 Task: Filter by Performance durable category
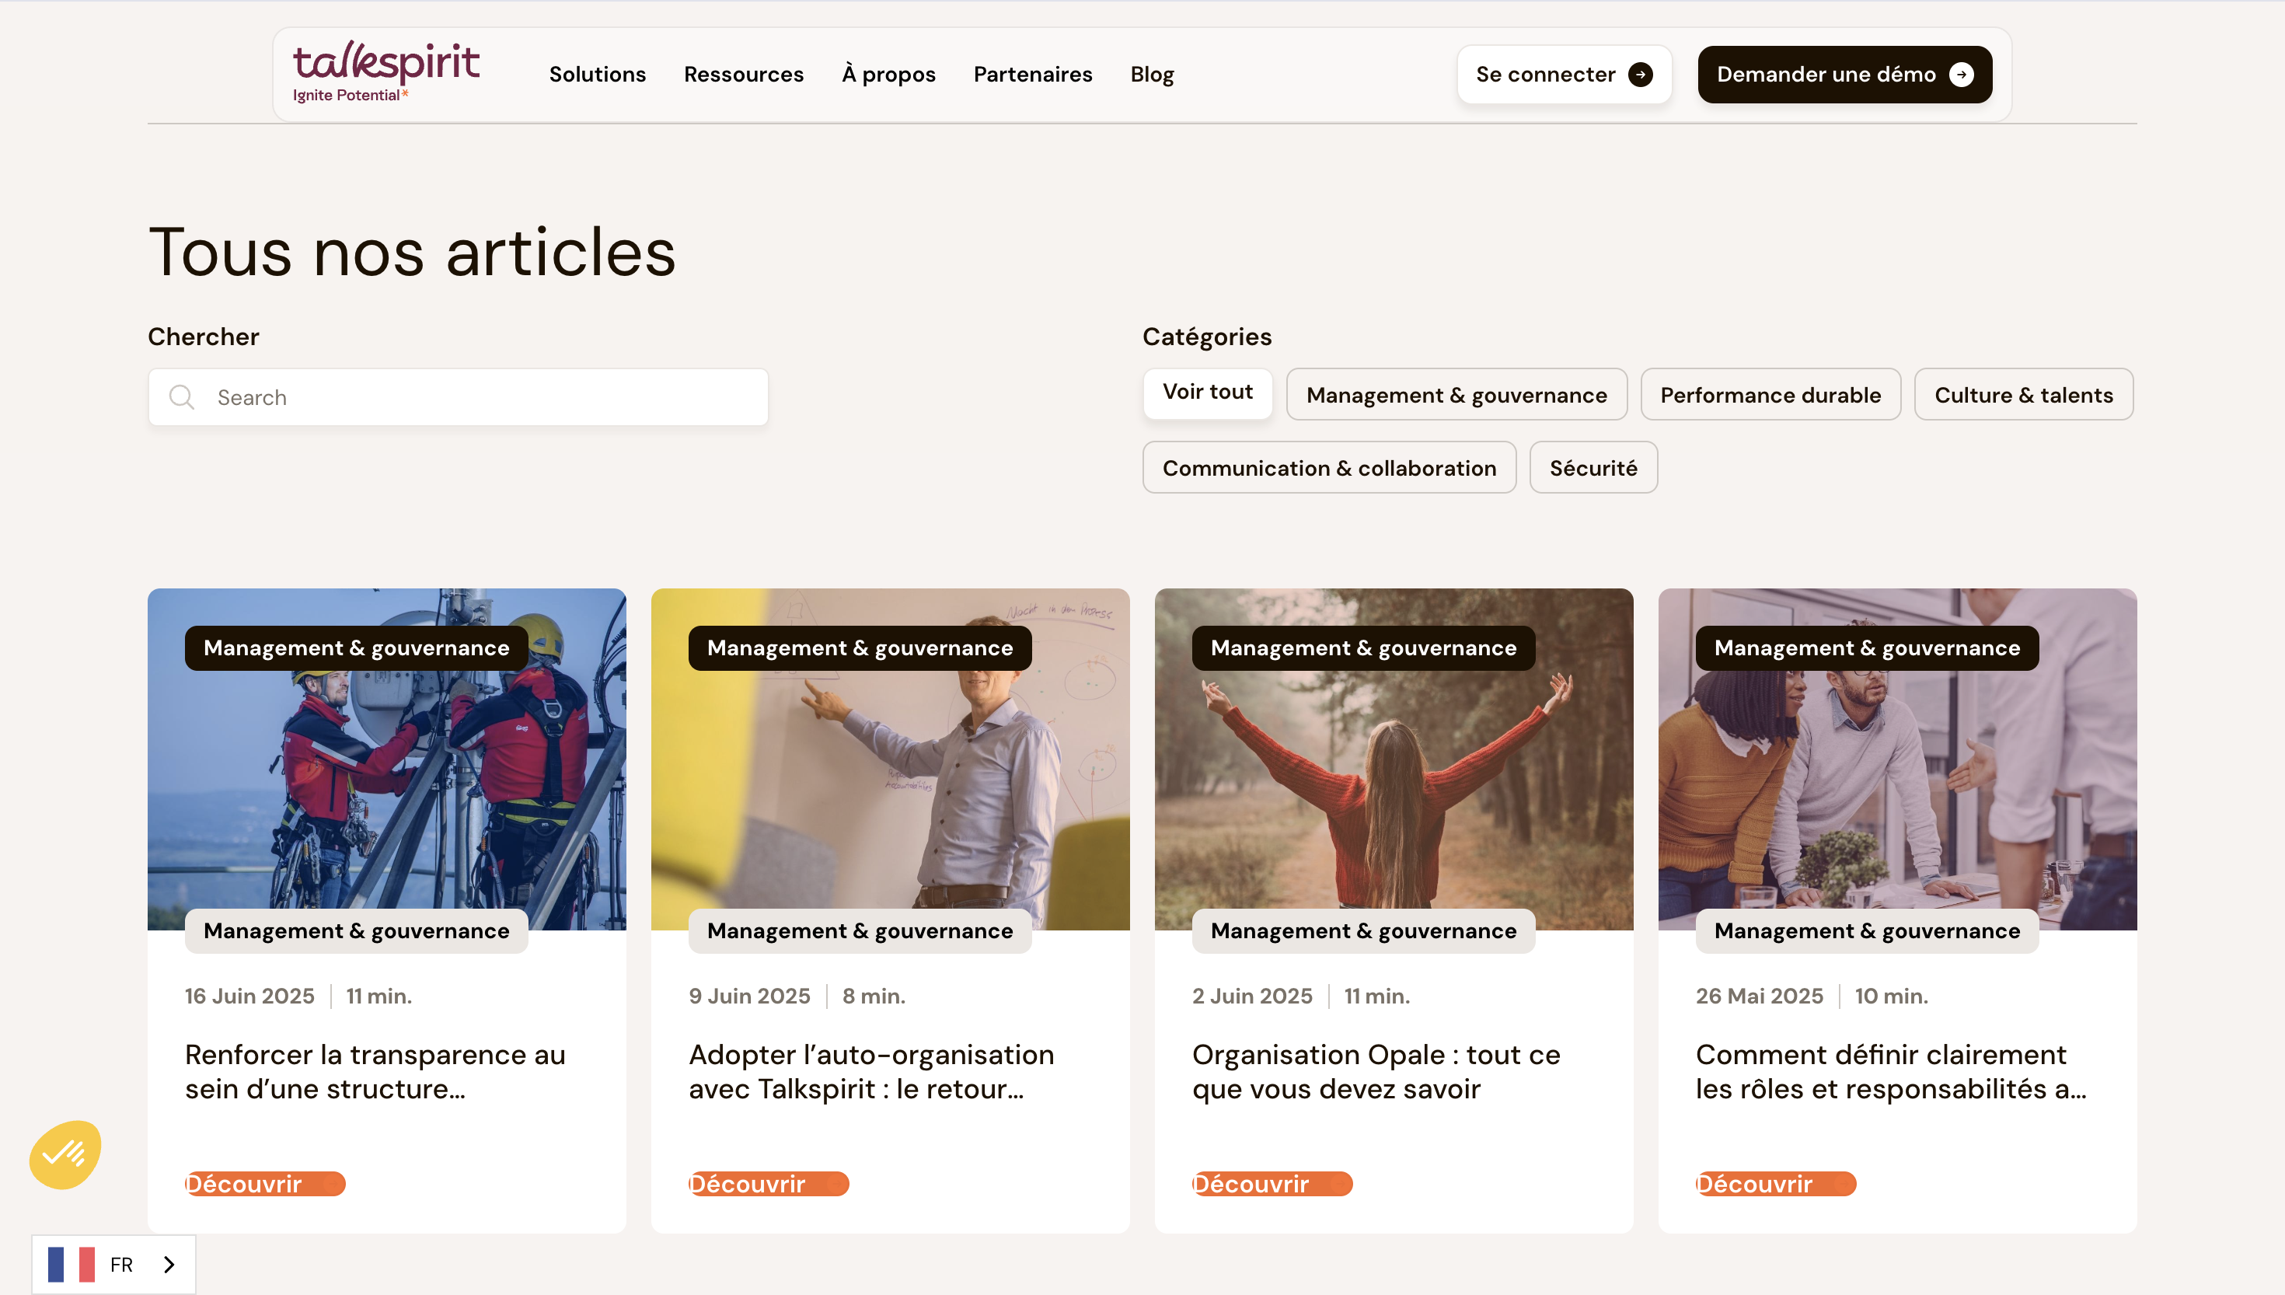tap(1770, 394)
